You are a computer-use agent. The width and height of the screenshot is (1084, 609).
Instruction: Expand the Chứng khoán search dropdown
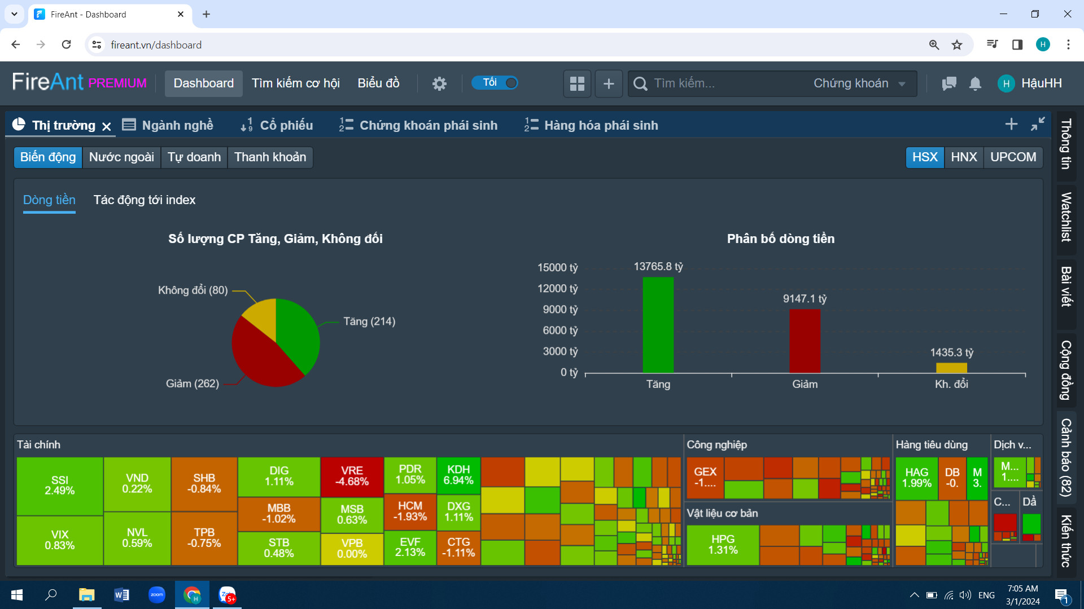859,83
